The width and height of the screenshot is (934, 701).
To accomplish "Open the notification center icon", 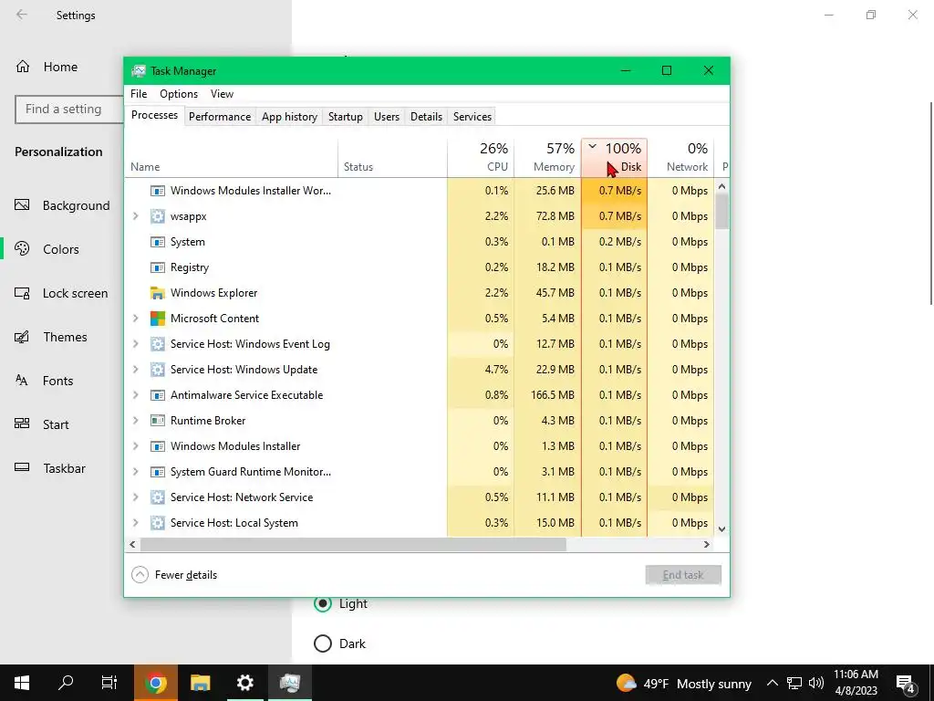I will coord(906,684).
